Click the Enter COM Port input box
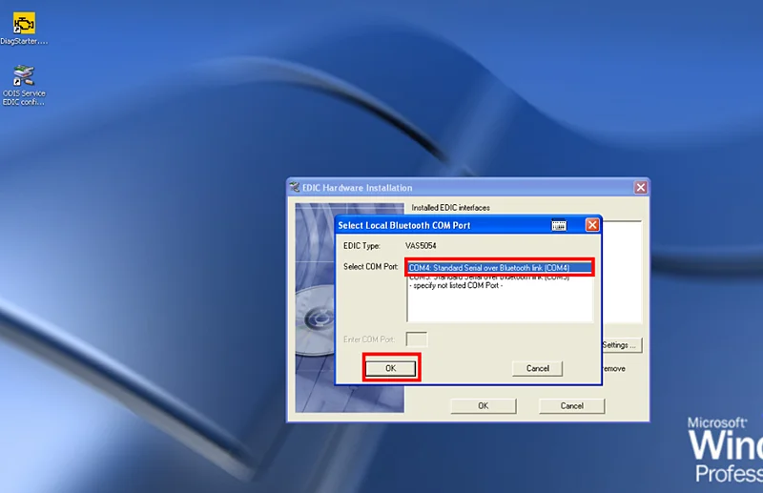 417,339
